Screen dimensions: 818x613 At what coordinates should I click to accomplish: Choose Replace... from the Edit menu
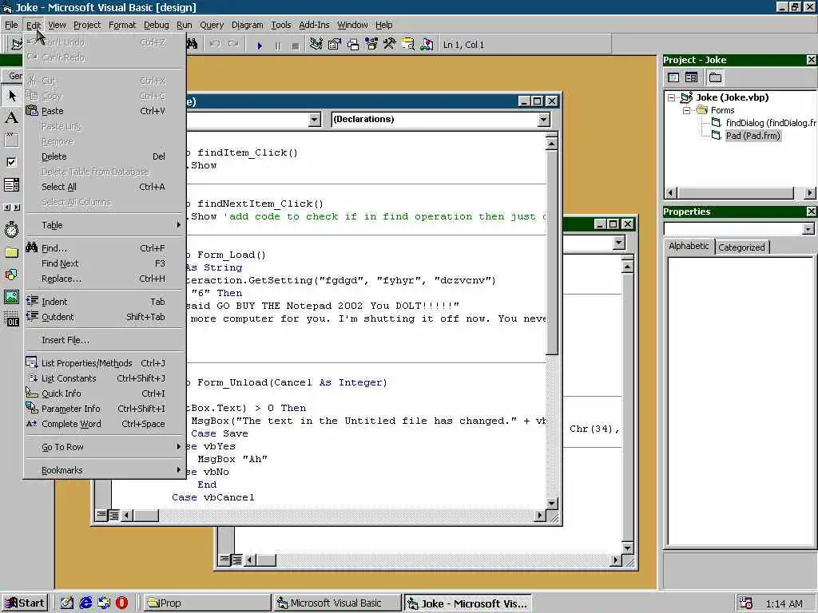pyautogui.click(x=105, y=279)
